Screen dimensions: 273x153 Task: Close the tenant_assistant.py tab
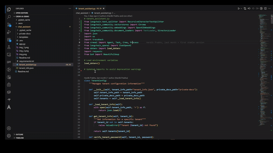pyautogui.click(x=104, y=8)
